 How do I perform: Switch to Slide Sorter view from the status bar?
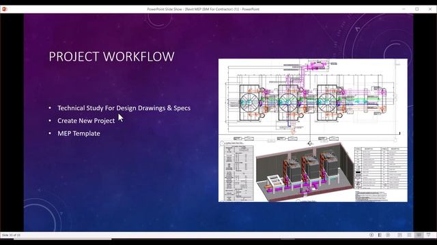(409, 235)
